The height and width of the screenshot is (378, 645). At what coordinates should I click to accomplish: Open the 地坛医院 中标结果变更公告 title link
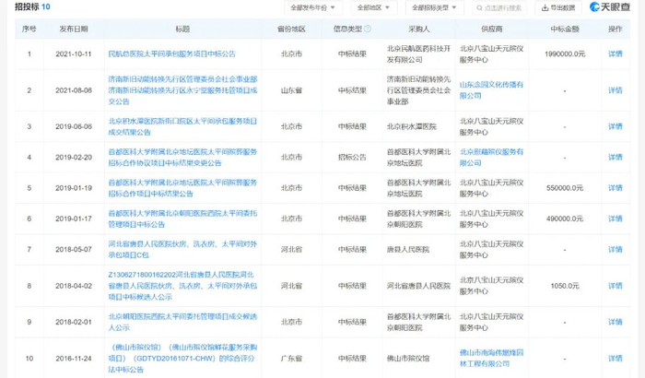point(182,158)
